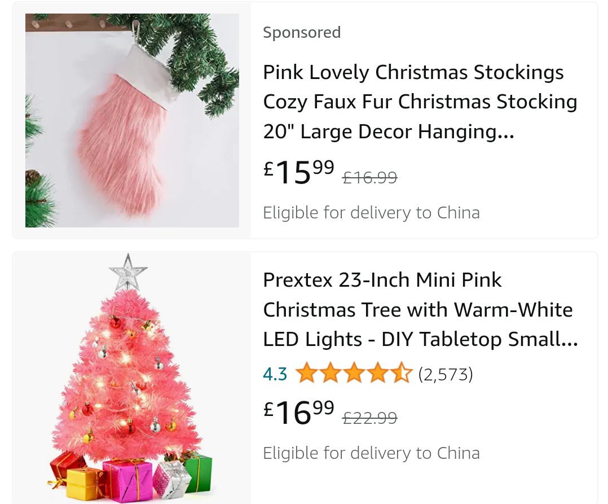Open the pink faux fur stocking image
The width and height of the screenshot is (608, 504).
[132, 120]
